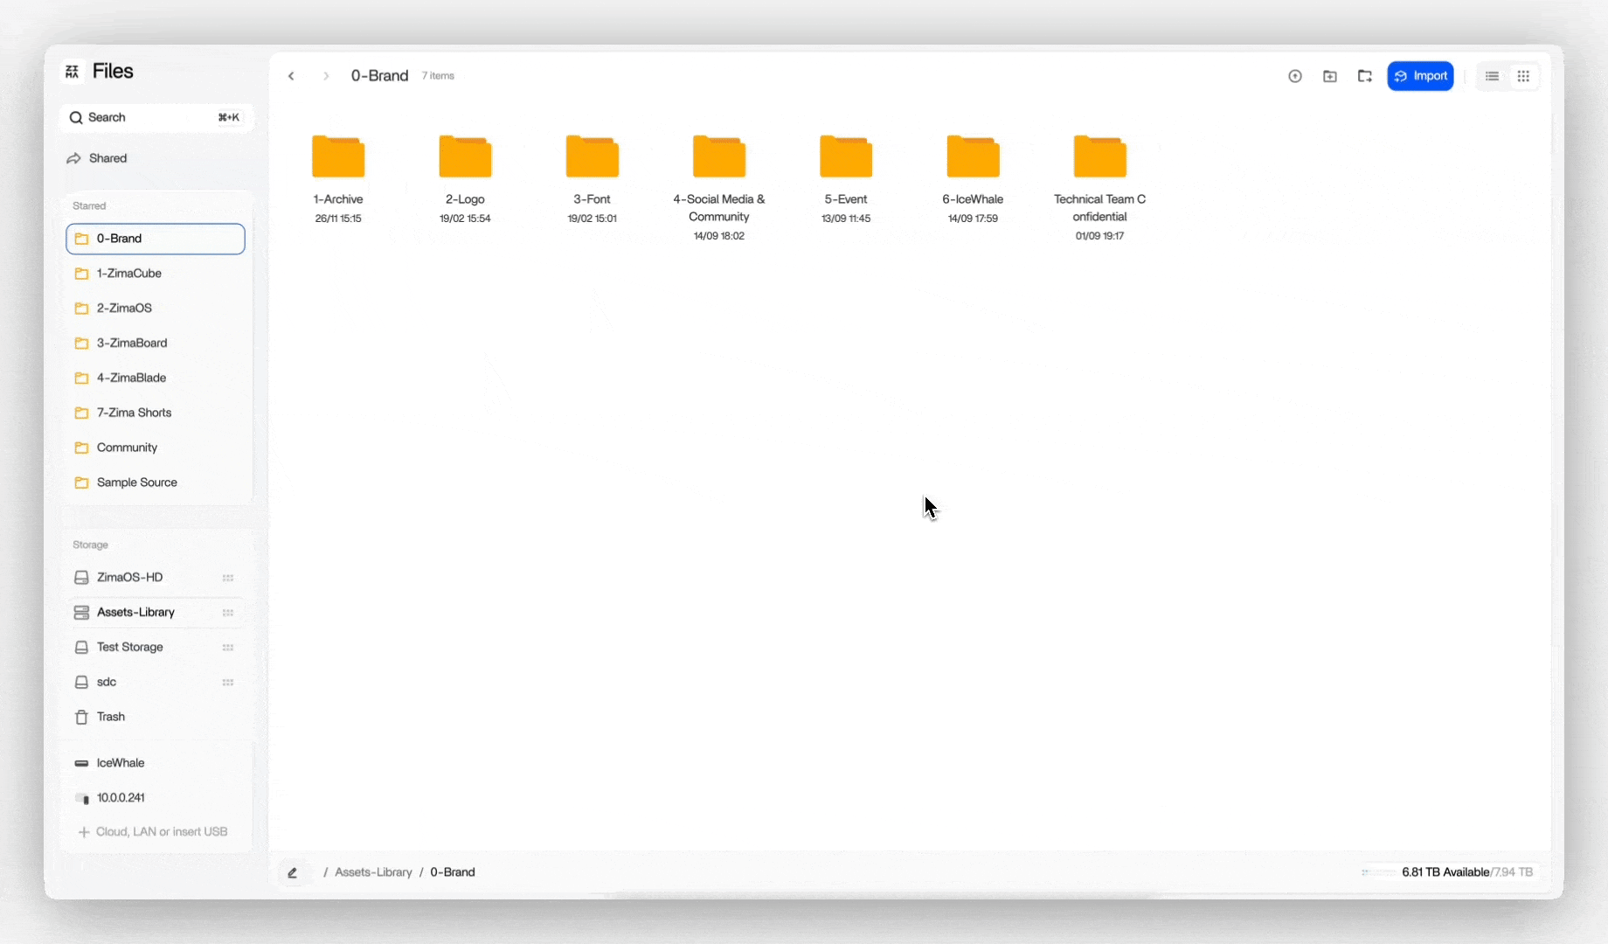Click the magnifier icon in search box
This screenshot has width=1608, height=944.
(76, 117)
